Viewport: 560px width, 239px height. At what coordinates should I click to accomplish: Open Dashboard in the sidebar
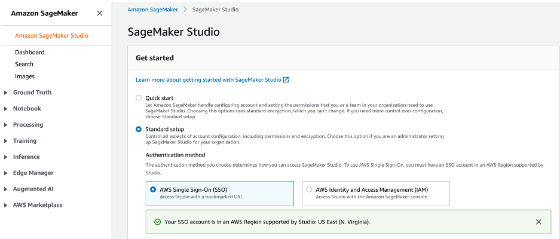[30, 52]
